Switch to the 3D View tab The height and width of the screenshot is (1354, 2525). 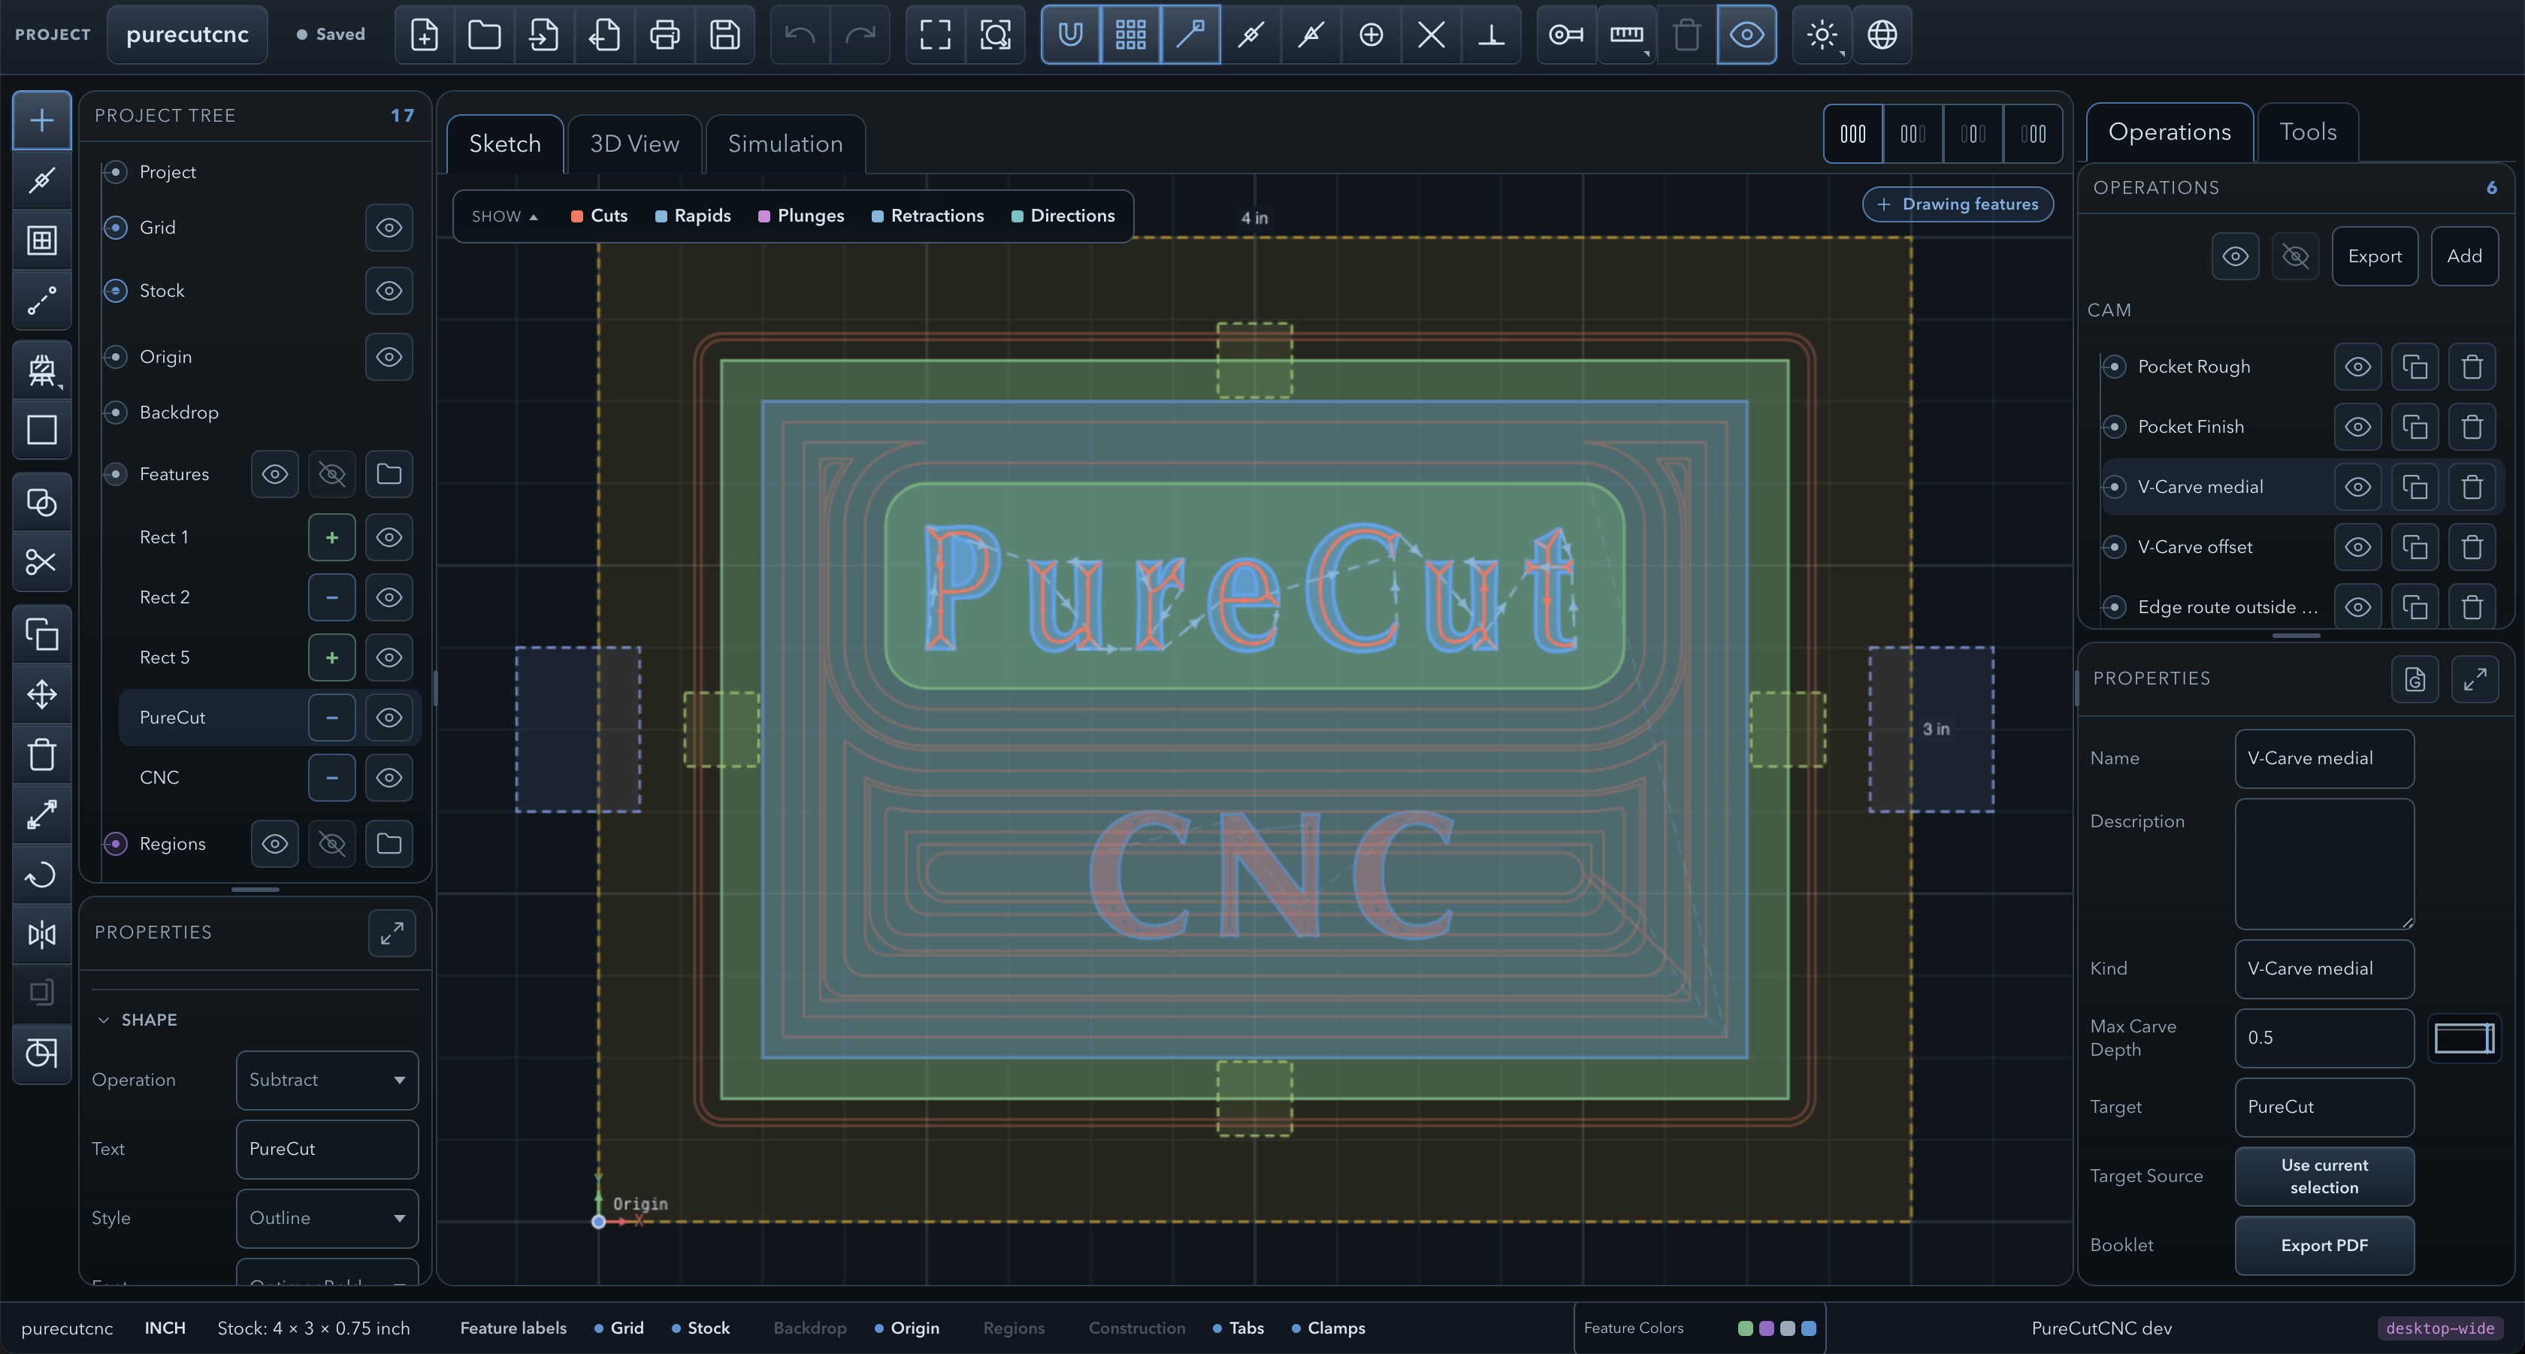634,144
